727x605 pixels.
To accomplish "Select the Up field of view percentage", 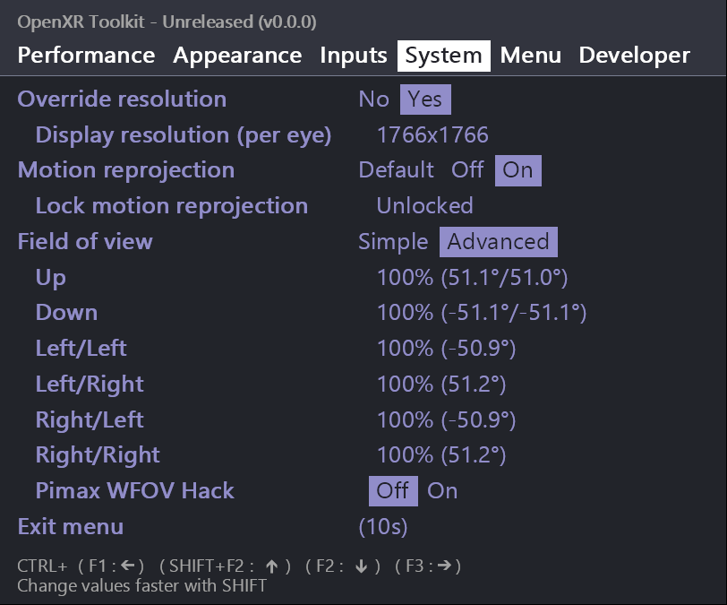I will click(472, 278).
